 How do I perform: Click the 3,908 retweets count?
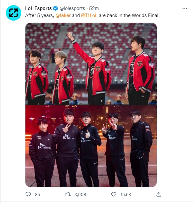pyautogui.click(x=80, y=194)
